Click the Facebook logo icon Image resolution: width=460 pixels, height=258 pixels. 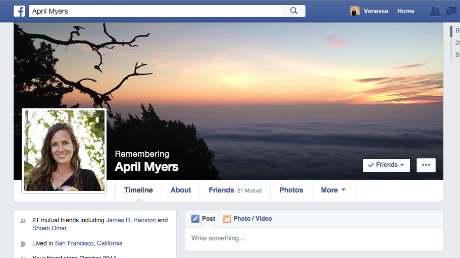(x=20, y=11)
